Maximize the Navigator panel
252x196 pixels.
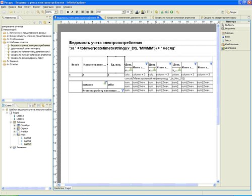click(x=50, y=17)
